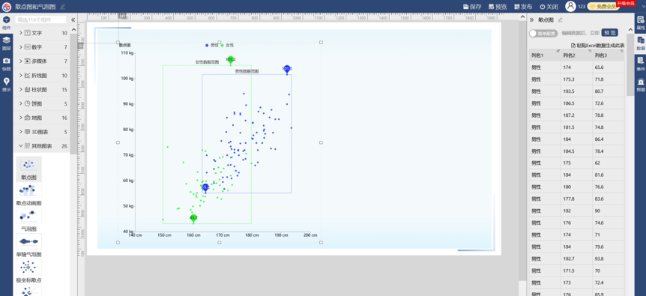Click 发布 in the top menu
Image resolution: width=646 pixels, height=296 pixels.
pos(523,7)
